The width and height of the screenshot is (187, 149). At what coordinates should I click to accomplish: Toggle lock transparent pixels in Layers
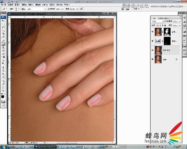coord(157,25)
